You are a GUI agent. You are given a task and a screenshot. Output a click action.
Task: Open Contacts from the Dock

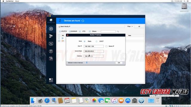60,100
